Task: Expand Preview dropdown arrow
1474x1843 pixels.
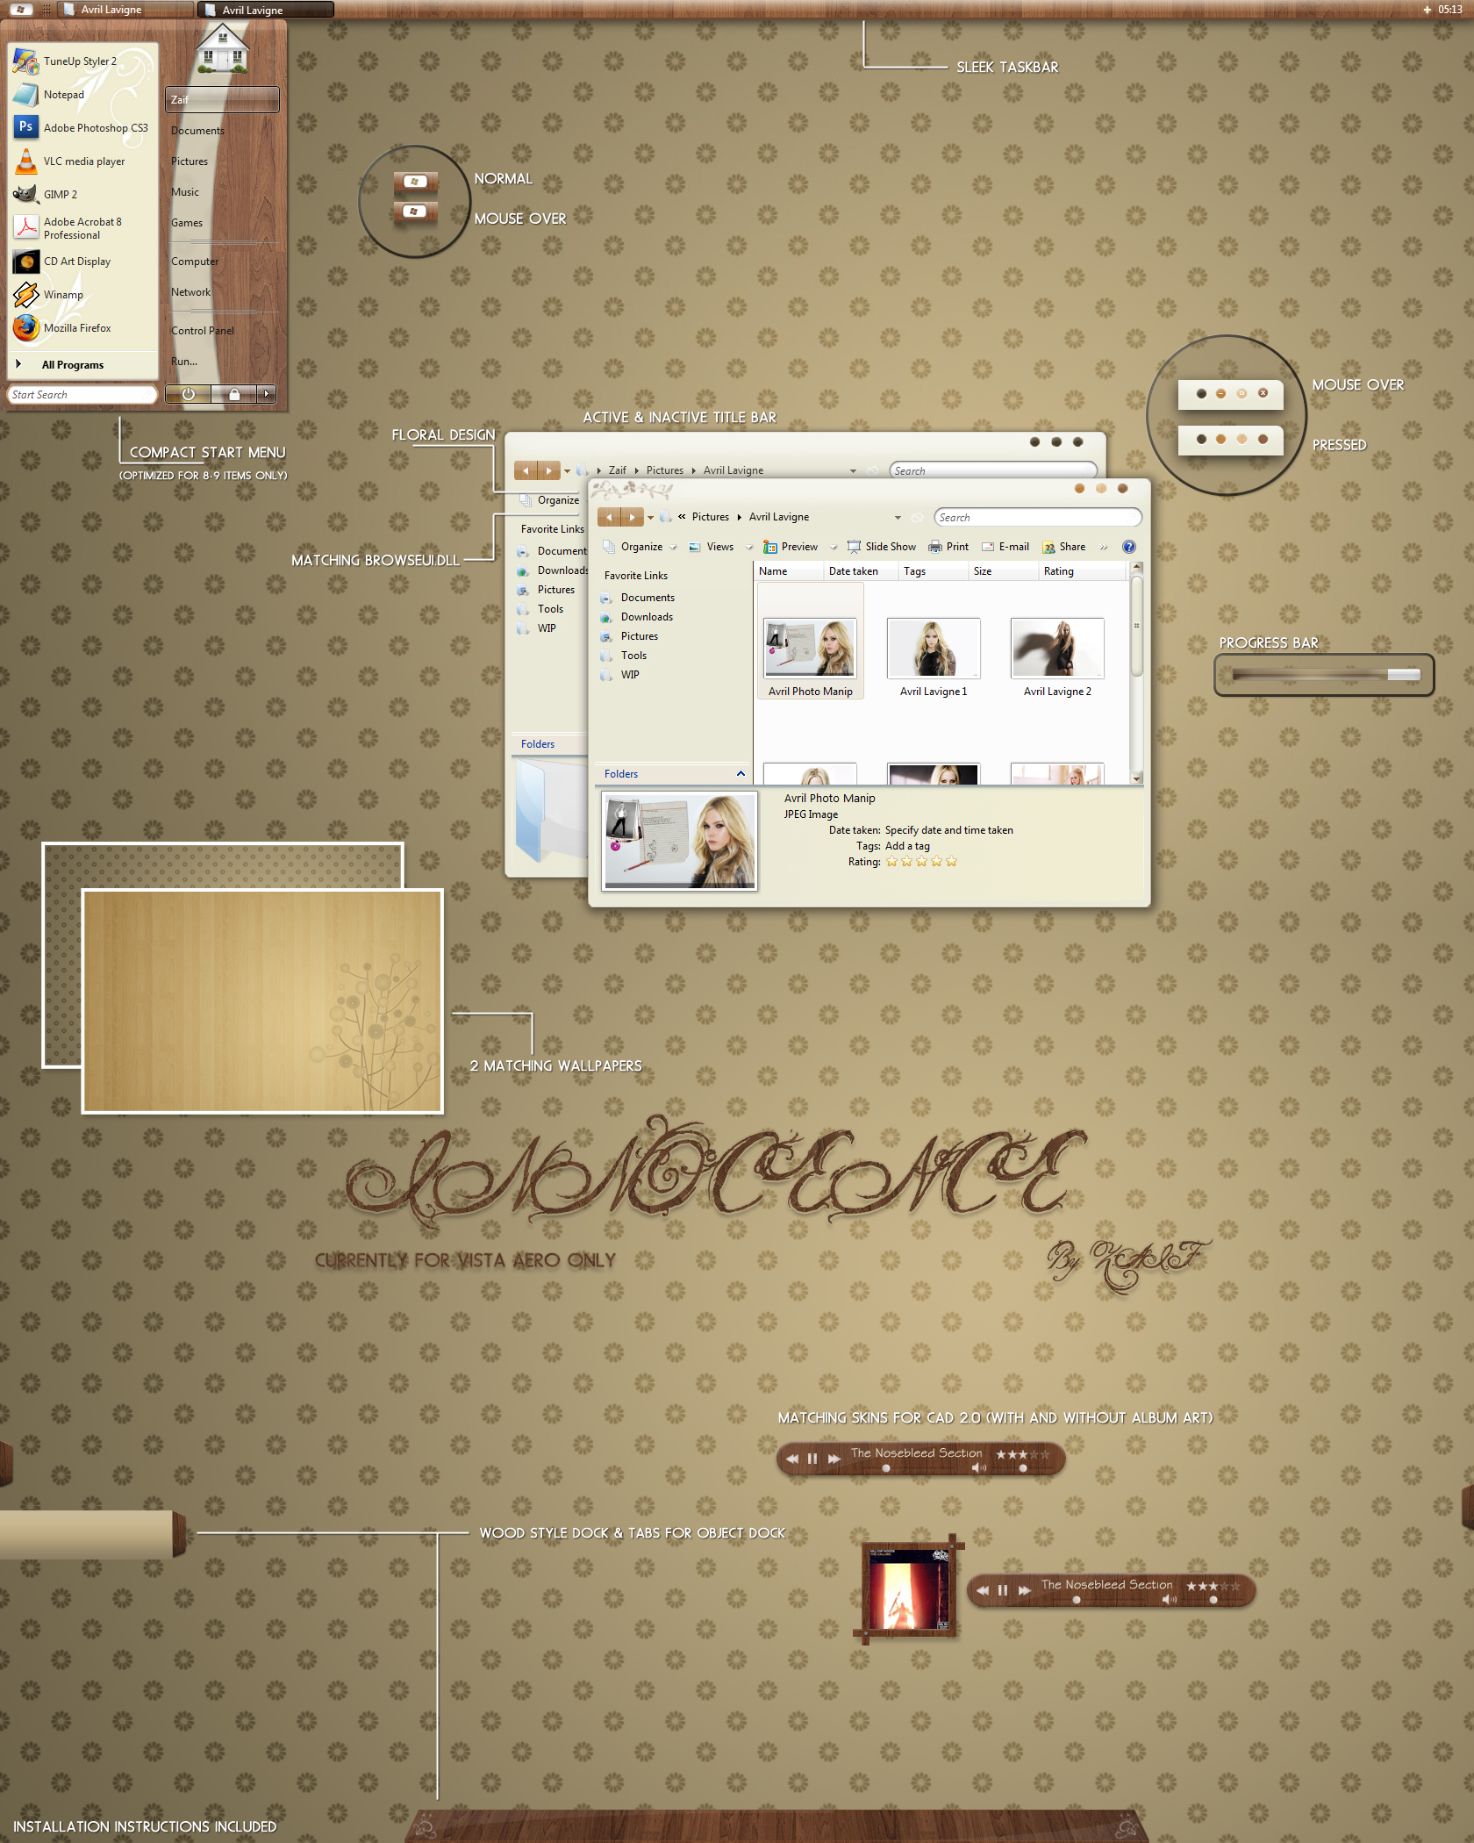Action: point(834,547)
